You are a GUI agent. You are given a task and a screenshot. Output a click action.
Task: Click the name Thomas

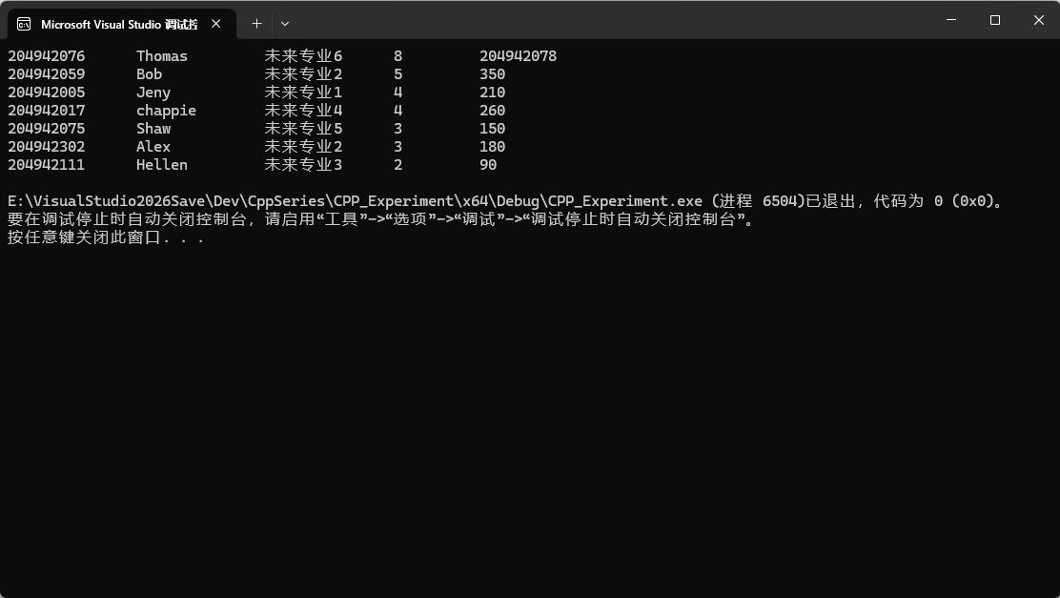coord(161,56)
